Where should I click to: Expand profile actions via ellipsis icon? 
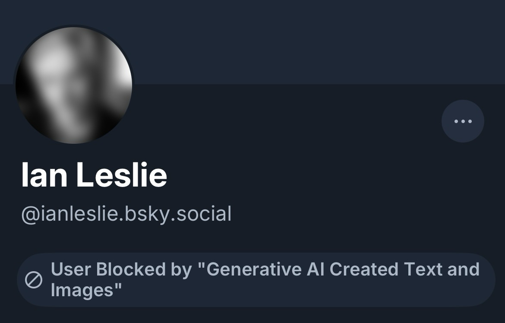(x=463, y=121)
